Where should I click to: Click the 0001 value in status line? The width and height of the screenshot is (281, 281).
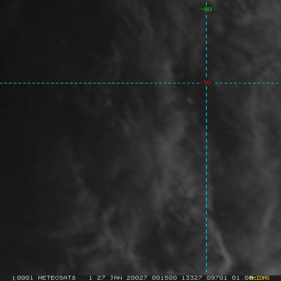click(25, 278)
